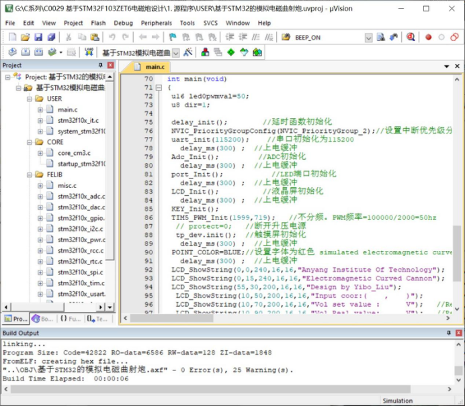Screen dimensions: 465x406
Task: Switch to the Functions panel tab
Action: click(71, 319)
